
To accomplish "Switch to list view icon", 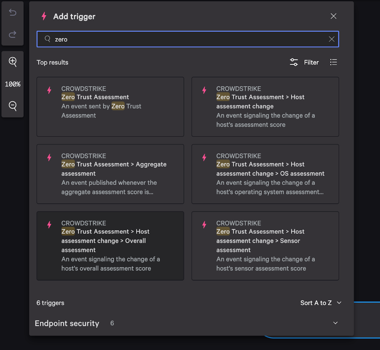I will (333, 62).
